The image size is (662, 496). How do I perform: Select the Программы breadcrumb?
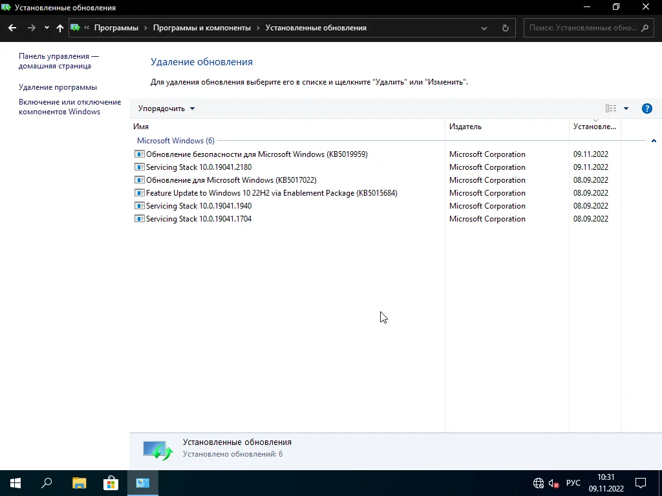[116, 28]
